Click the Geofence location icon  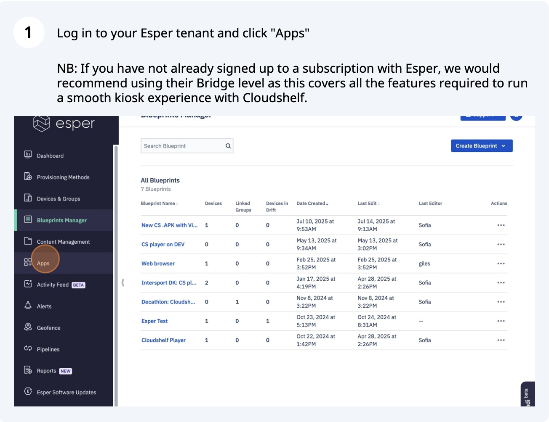pyautogui.click(x=28, y=327)
